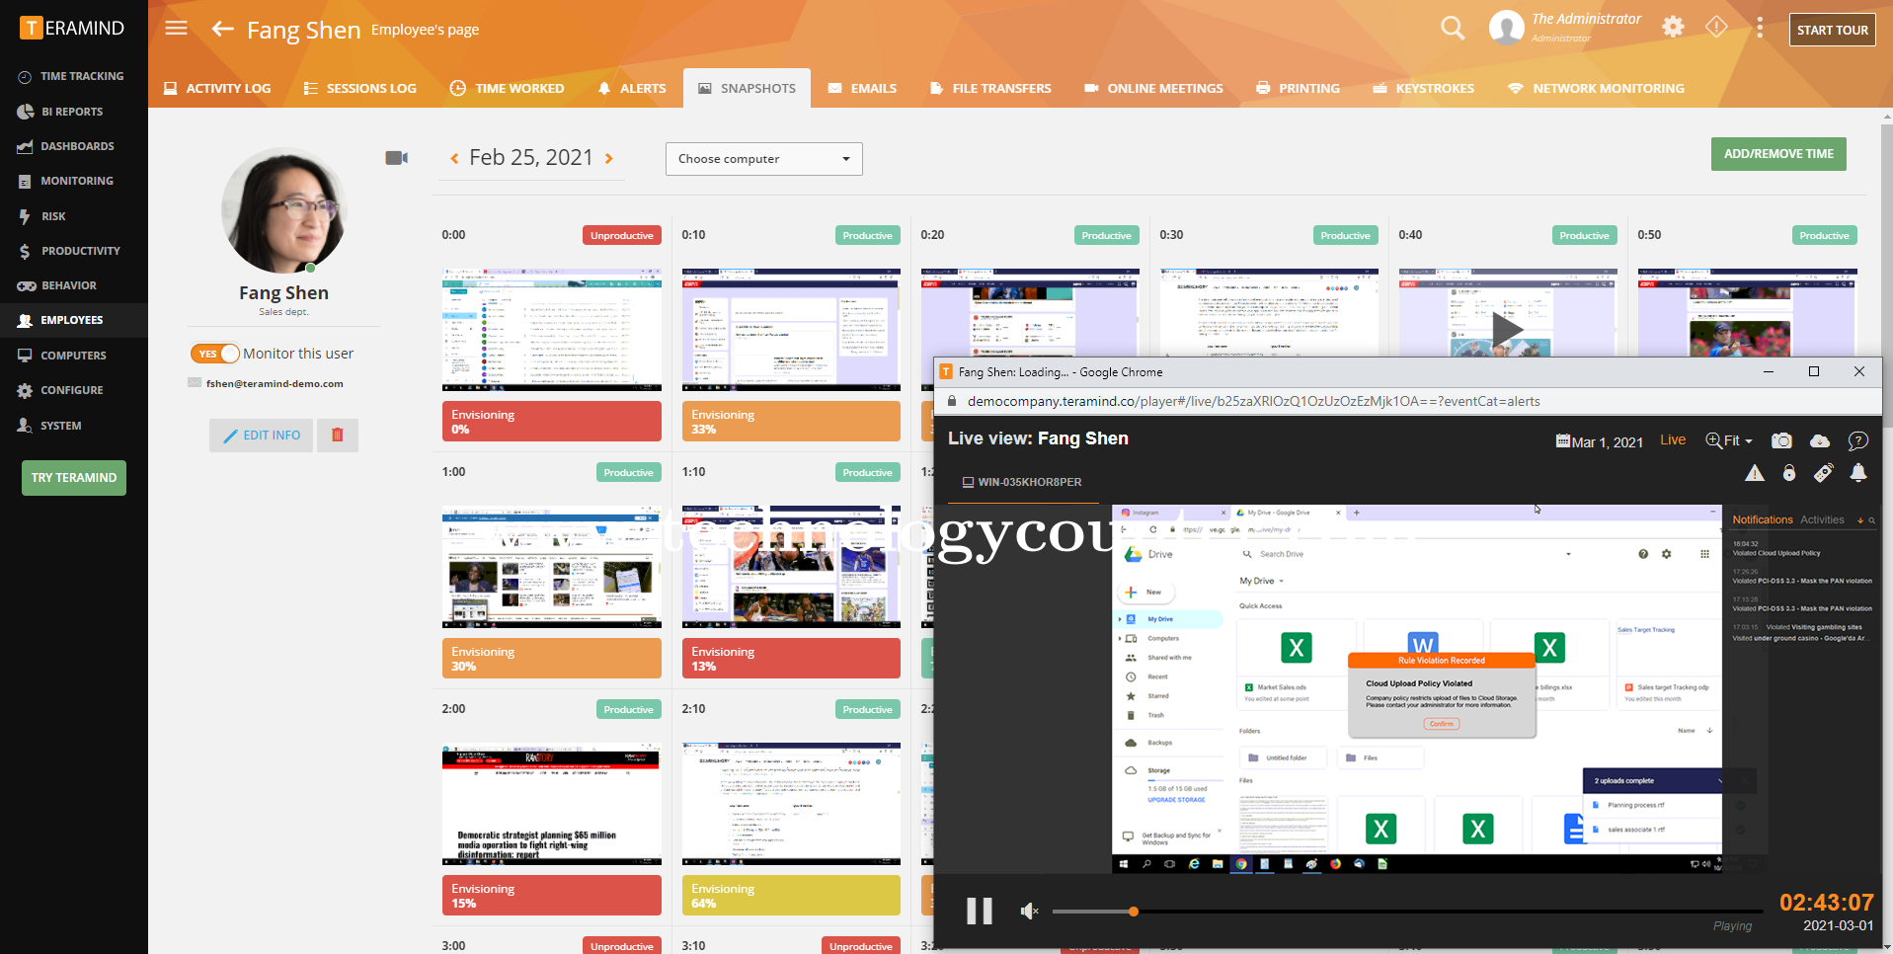
Task: Go back using arrow beside Fang Shen
Action: [x=222, y=29]
